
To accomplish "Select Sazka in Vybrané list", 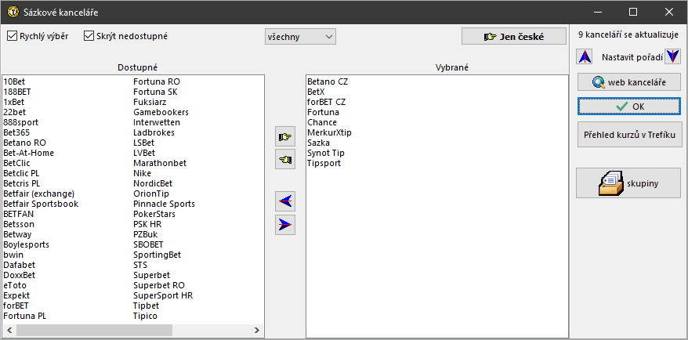I will 319,143.
